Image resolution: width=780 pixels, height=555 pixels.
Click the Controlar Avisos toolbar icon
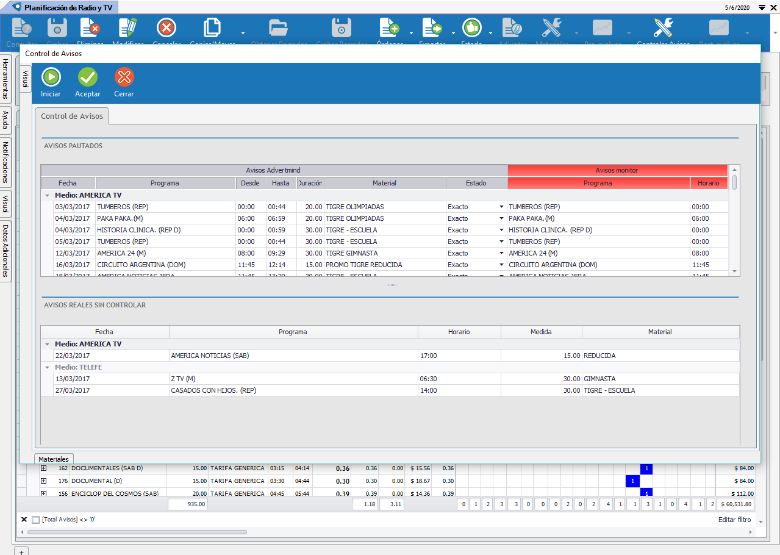coord(663,28)
